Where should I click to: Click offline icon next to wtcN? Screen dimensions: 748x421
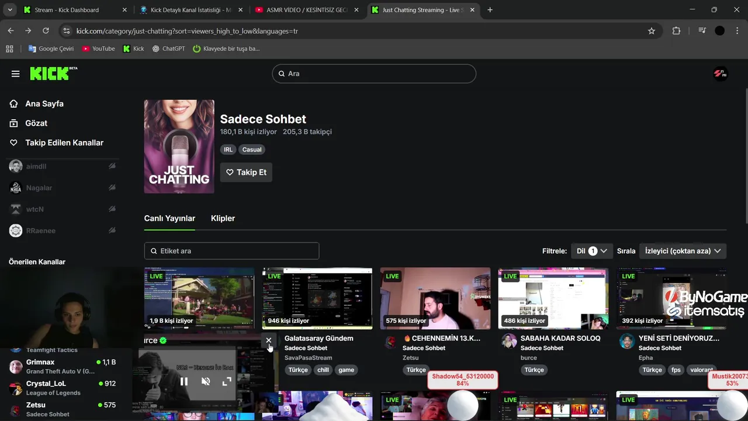click(112, 209)
